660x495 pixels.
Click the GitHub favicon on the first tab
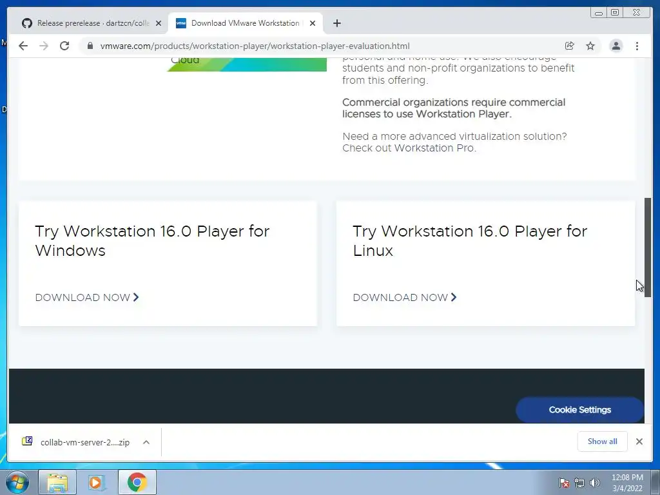click(27, 23)
